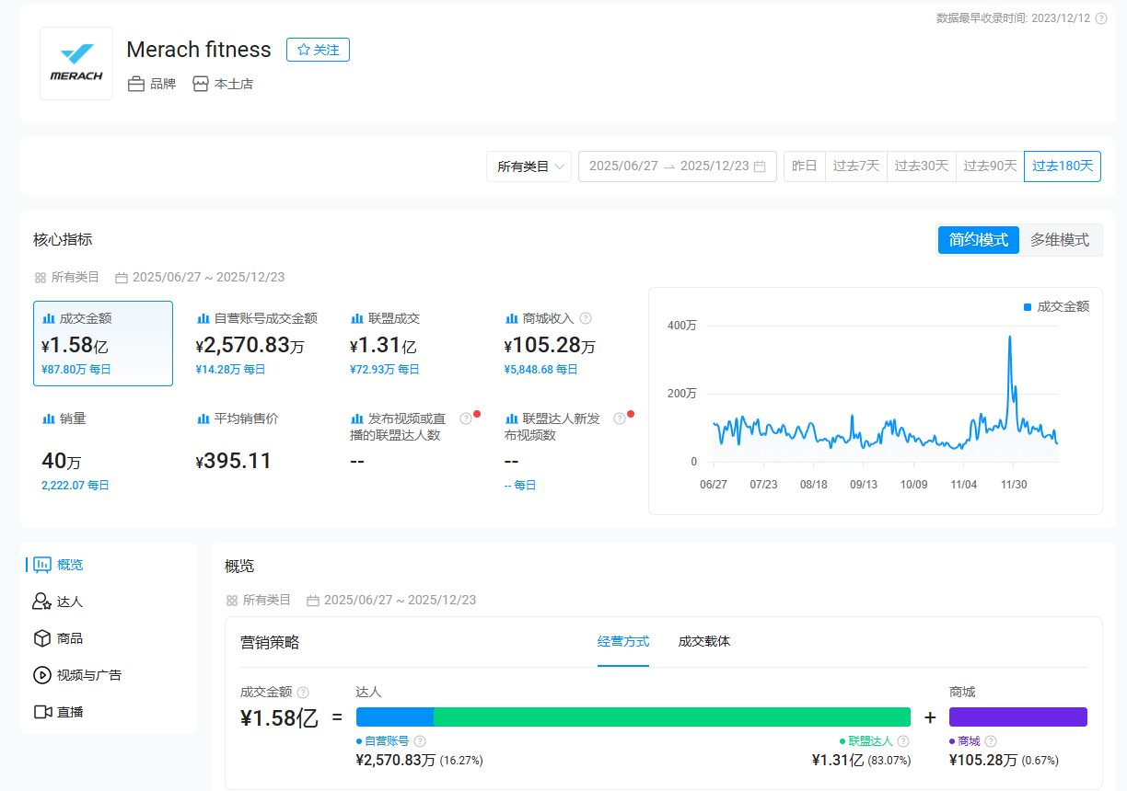Click help icon beside 联盟达人新发布视频数
The image size is (1127, 791).
(620, 418)
